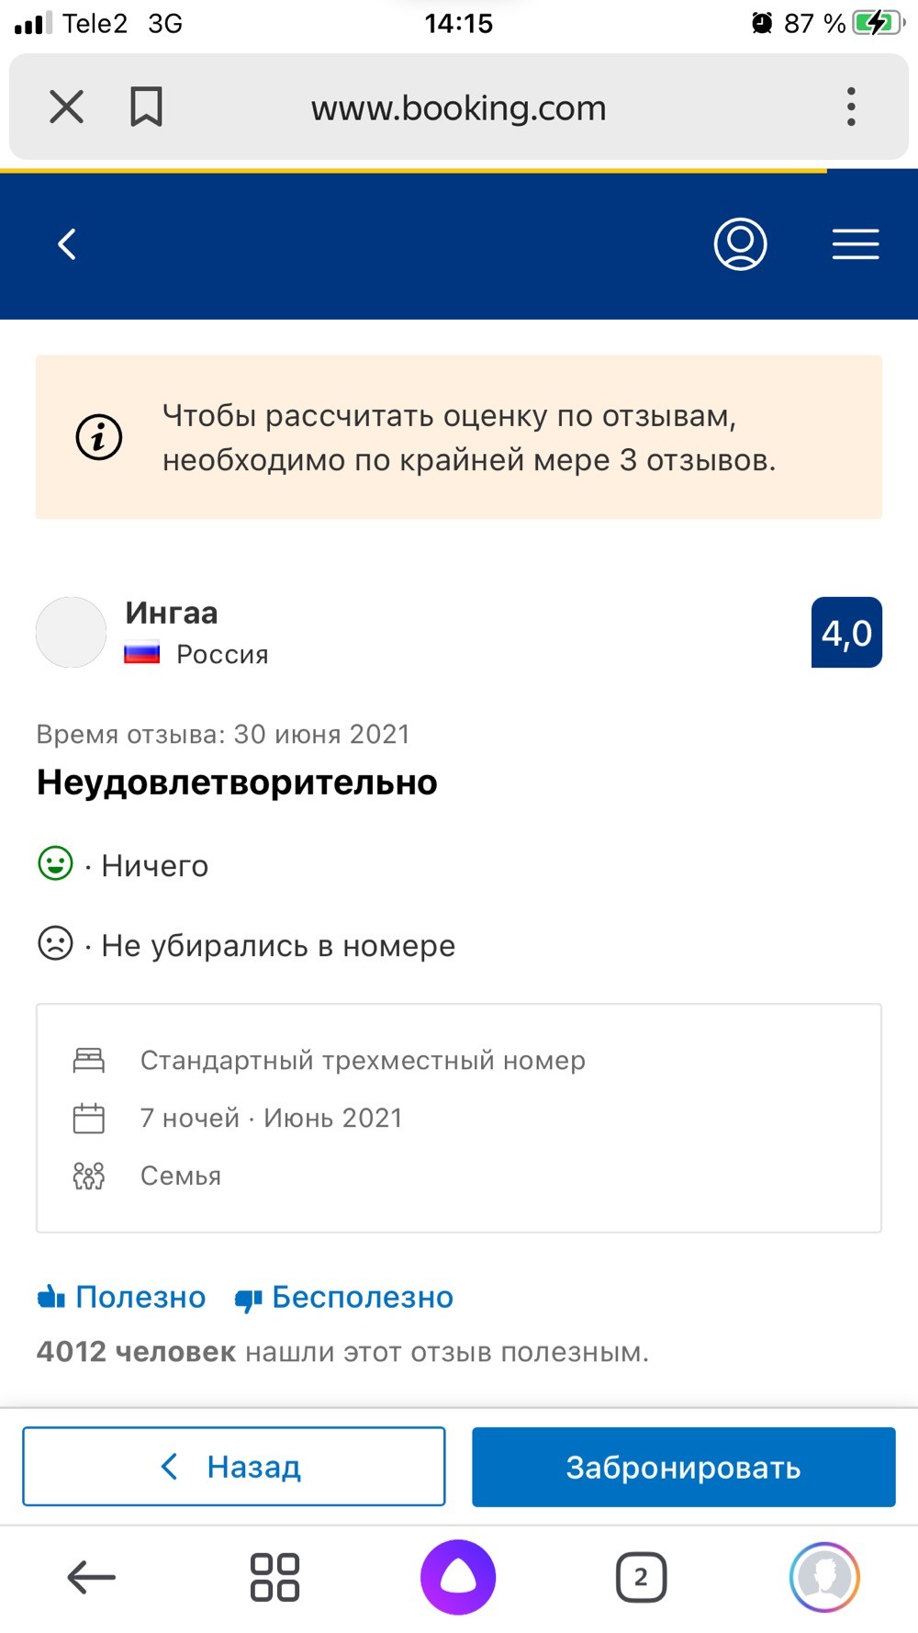Open the user profile icon in header

click(740, 244)
